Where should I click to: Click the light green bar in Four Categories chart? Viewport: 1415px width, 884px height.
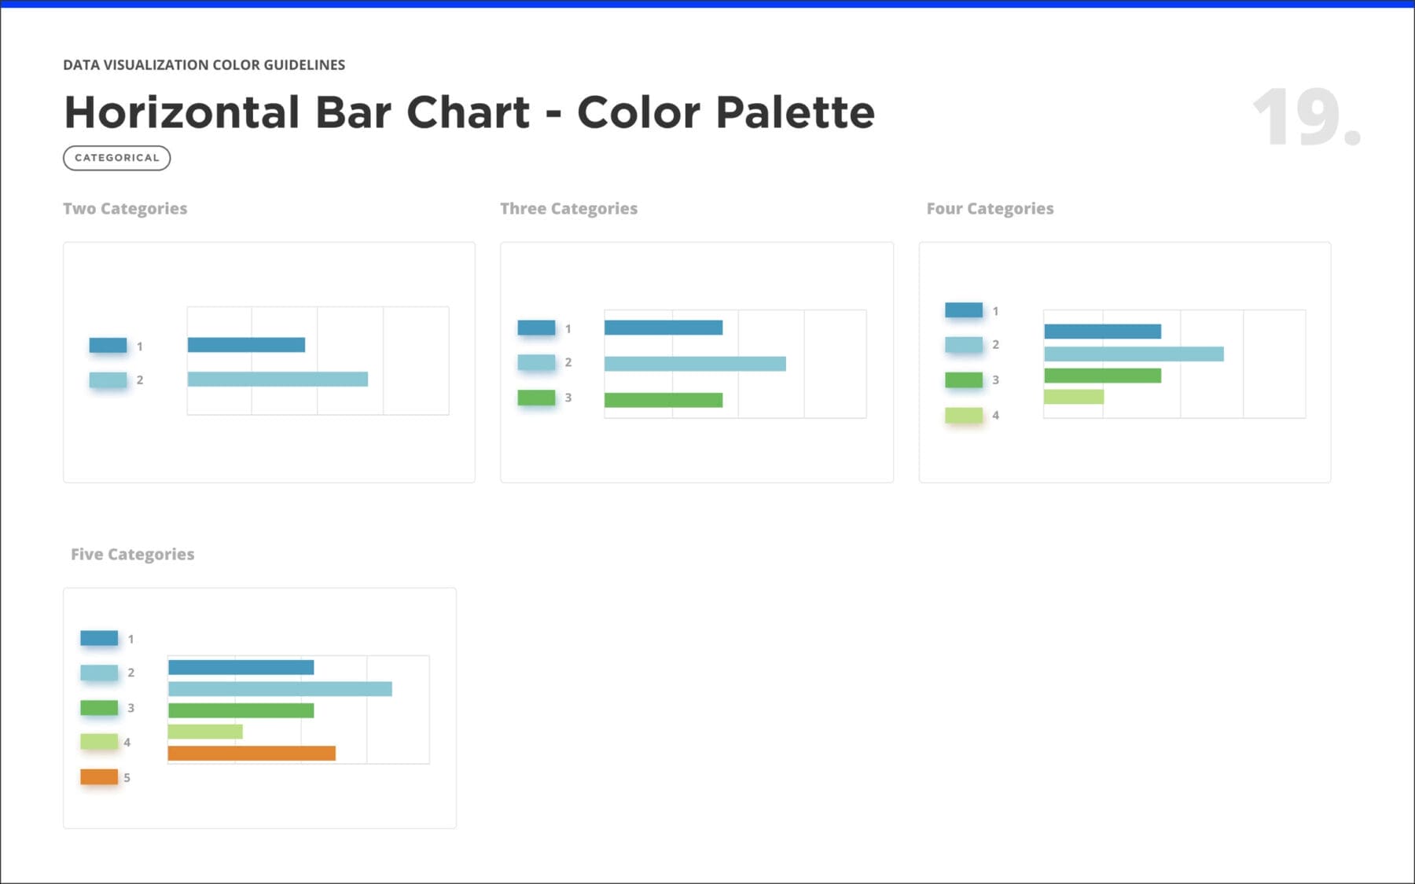(1074, 397)
